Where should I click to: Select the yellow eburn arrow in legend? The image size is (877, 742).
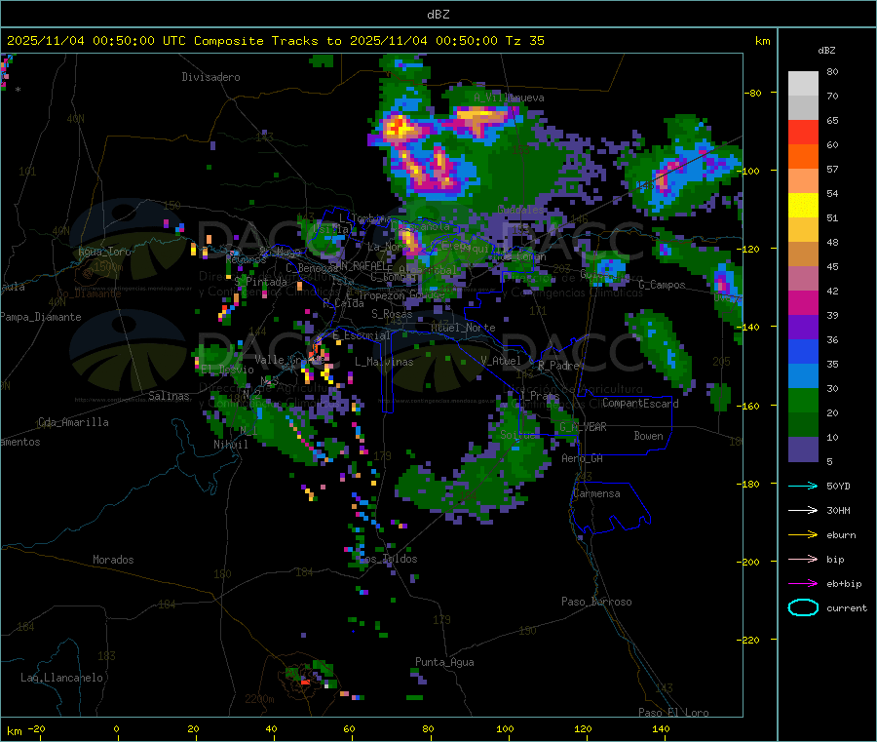(x=803, y=535)
